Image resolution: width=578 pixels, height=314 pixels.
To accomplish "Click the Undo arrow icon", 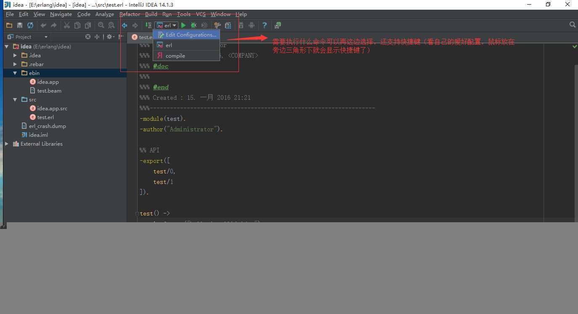I will coord(43,25).
